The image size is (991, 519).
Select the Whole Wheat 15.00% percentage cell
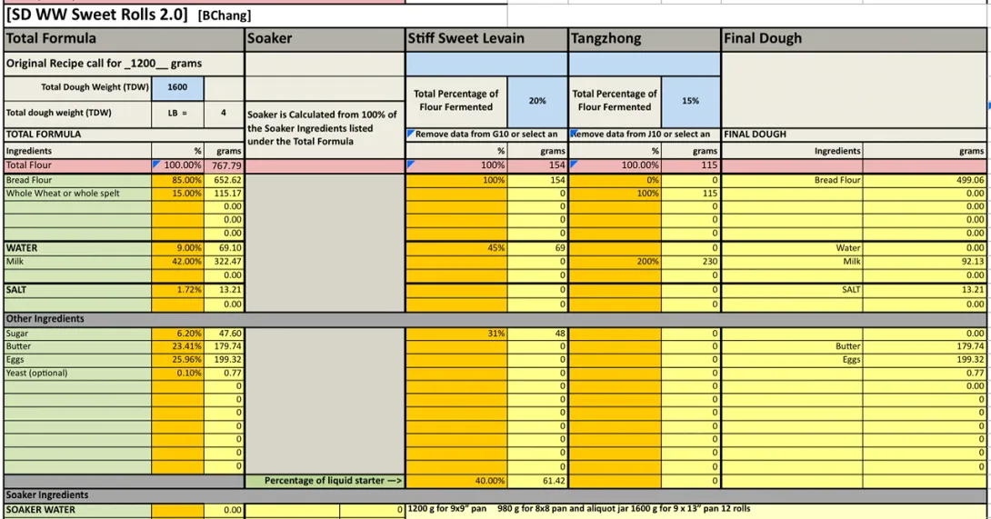tap(178, 194)
